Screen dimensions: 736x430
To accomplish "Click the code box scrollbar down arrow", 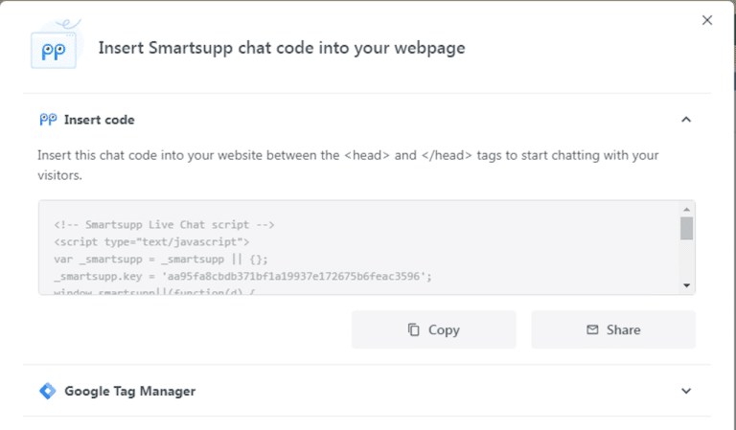I will [x=686, y=285].
